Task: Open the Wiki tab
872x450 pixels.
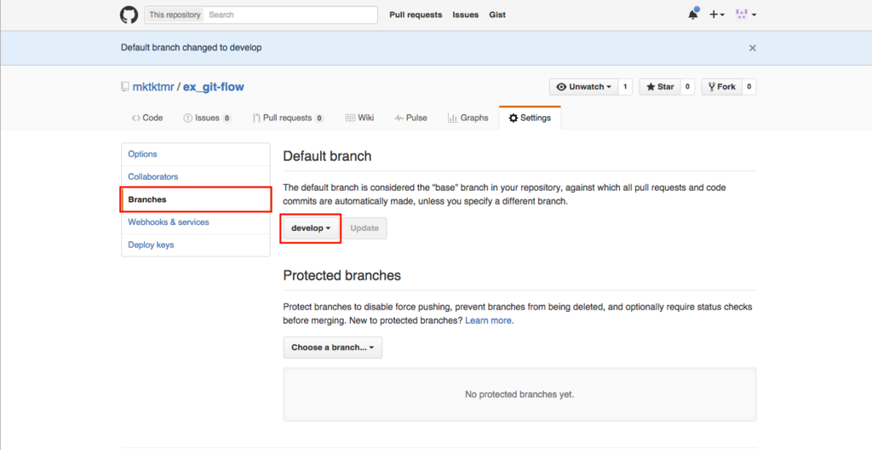Action: click(360, 118)
